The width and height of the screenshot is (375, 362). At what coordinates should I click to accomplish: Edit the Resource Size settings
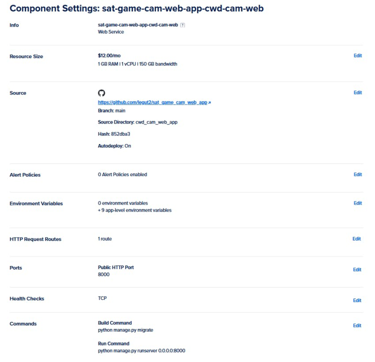tap(357, 55)
